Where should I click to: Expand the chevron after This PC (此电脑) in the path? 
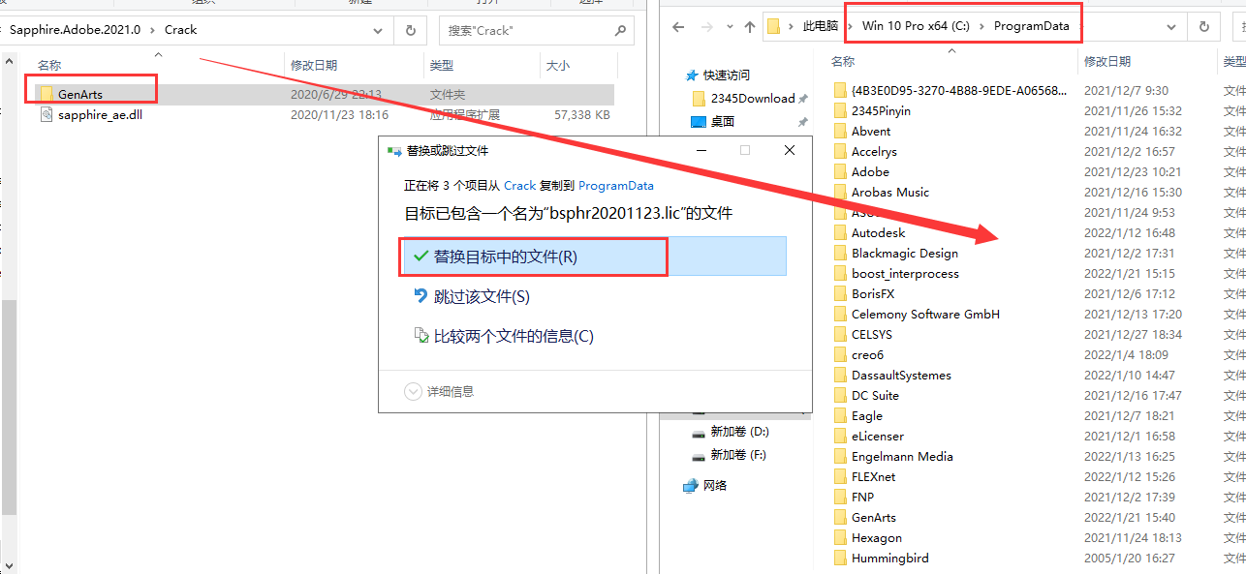pos(850,26)
